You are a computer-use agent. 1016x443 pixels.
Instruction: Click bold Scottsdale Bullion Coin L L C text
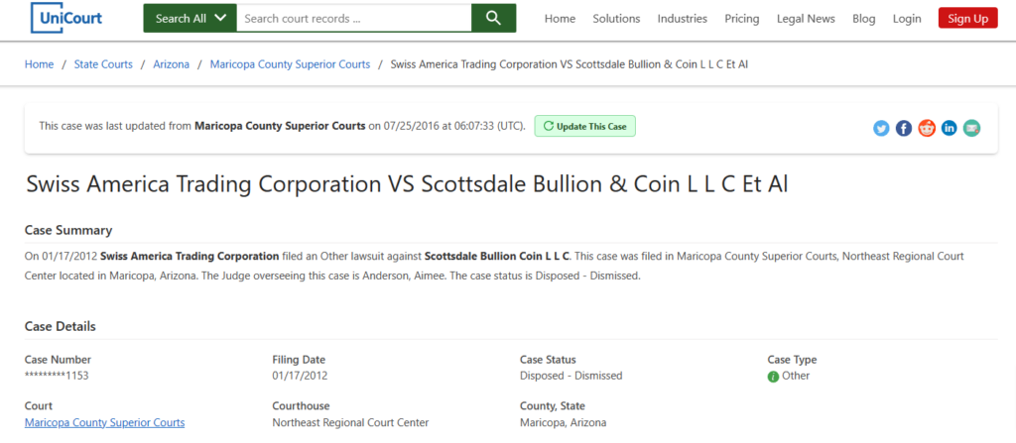pyautogui.click(x=497, y=256)
